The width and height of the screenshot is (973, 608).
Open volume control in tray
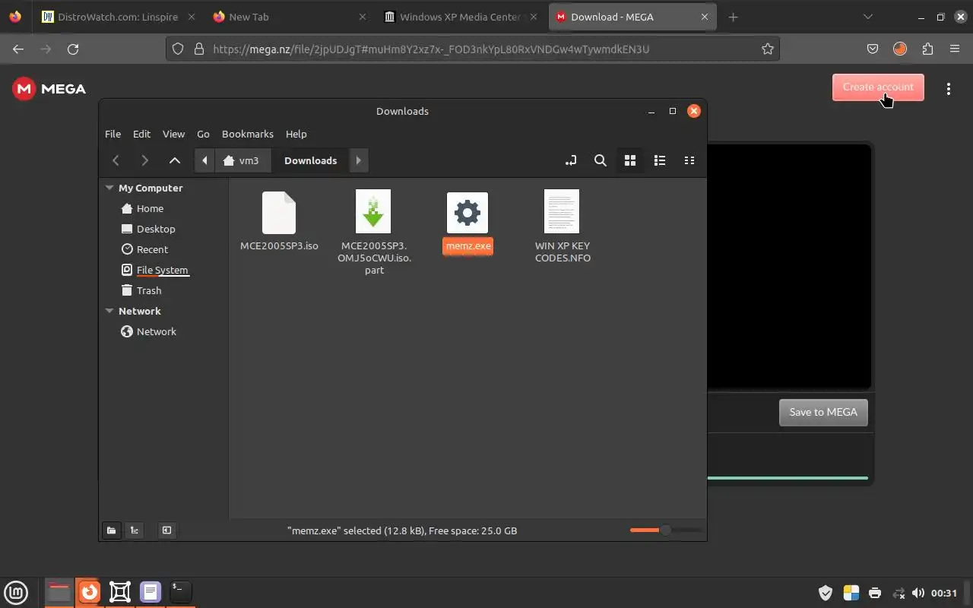pyautogui.click(x=918, y=593)
